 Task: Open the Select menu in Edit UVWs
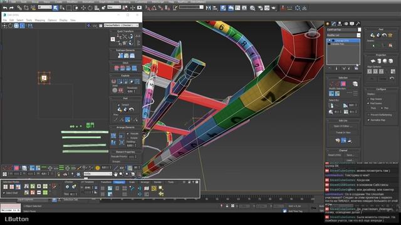[20, 20]
